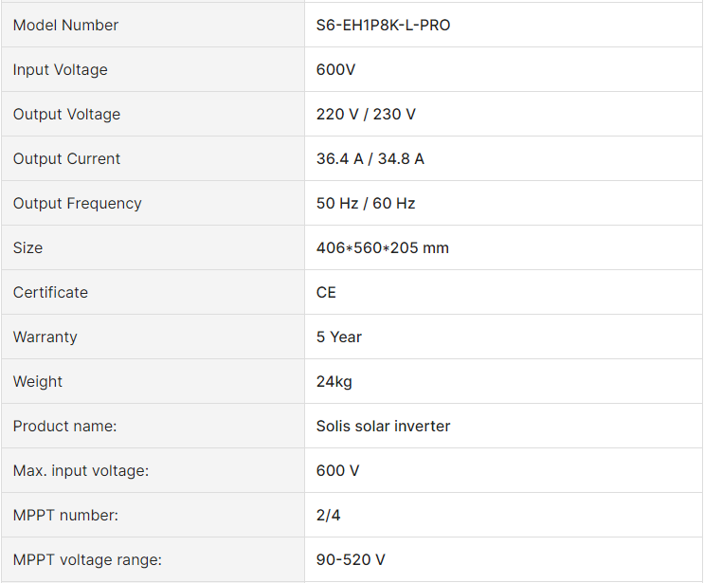Click the 24kg weight value
This screenshot has width=704, height=583.
334,381
